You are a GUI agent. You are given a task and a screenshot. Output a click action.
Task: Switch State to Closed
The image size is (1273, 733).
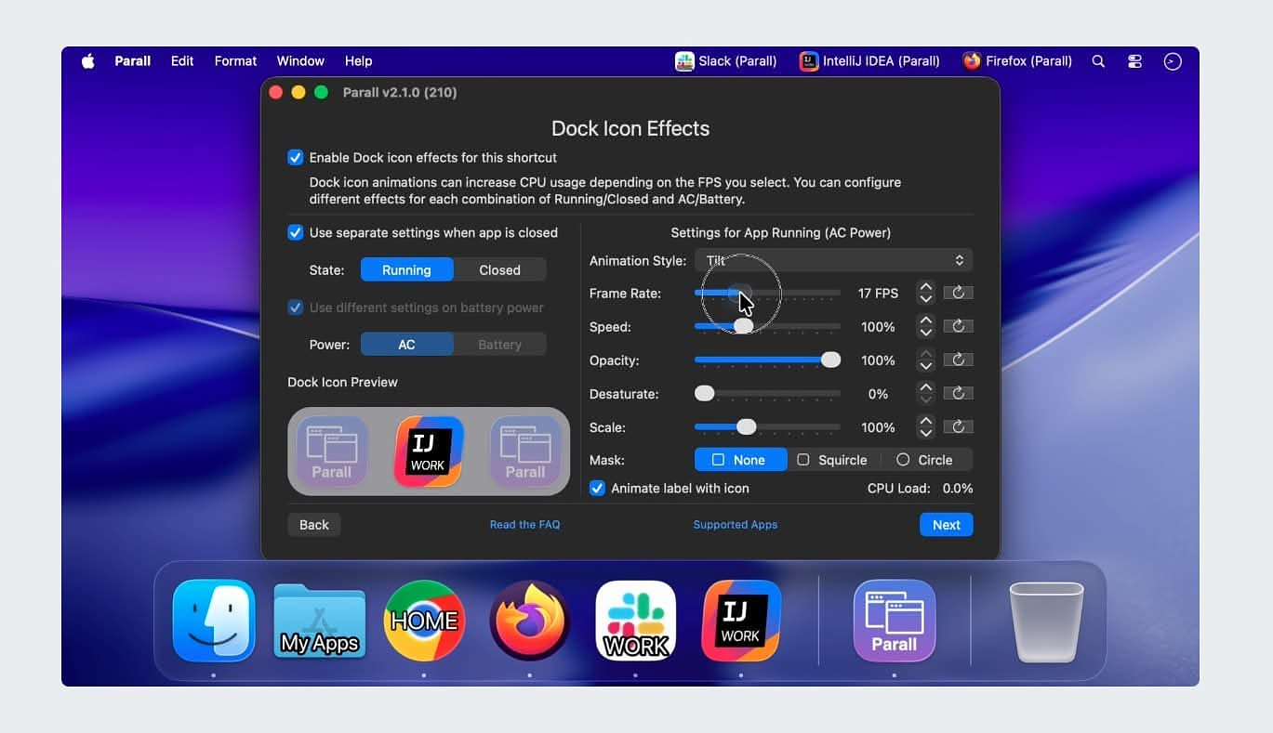click(x=499, y=270)
